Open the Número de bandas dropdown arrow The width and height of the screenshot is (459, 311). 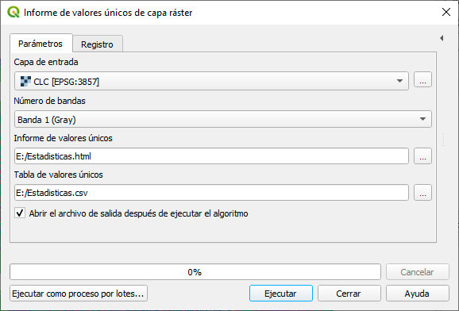click(x=422, y=119)
